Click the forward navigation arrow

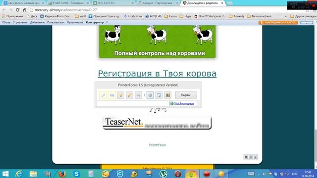click(11, 10)
